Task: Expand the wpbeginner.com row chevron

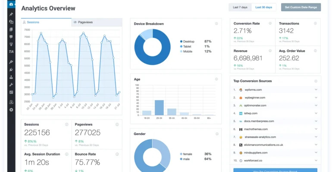Action: (316, 98)
